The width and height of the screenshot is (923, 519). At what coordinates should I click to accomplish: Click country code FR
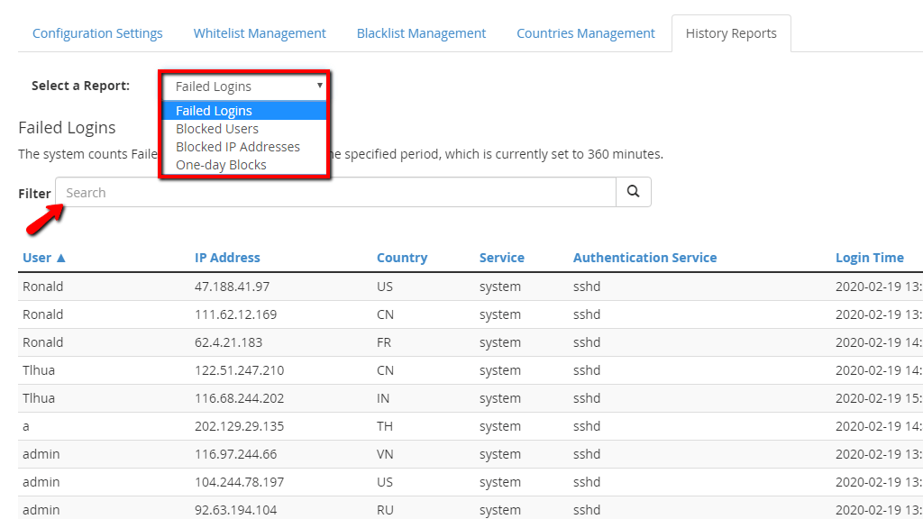click(x=384, y=342)
